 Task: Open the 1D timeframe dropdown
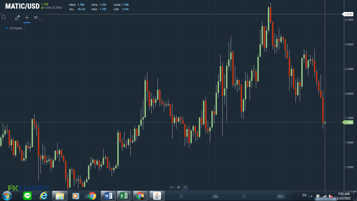[x=37, y=18]
